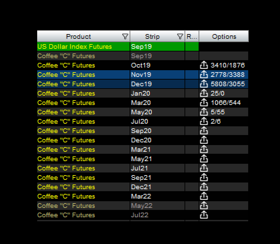This screenshot has height=244, width=280.
Task: Click the Mar21 strip cell
Action: click(x=157, y=149)
